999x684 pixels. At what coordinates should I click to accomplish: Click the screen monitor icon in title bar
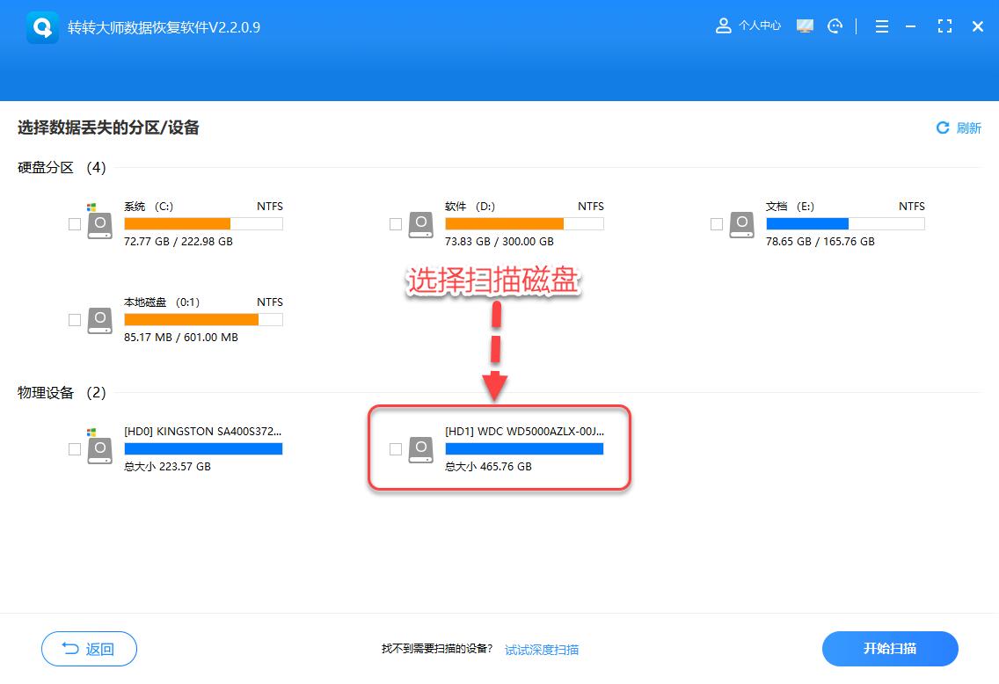click(804, 25)
